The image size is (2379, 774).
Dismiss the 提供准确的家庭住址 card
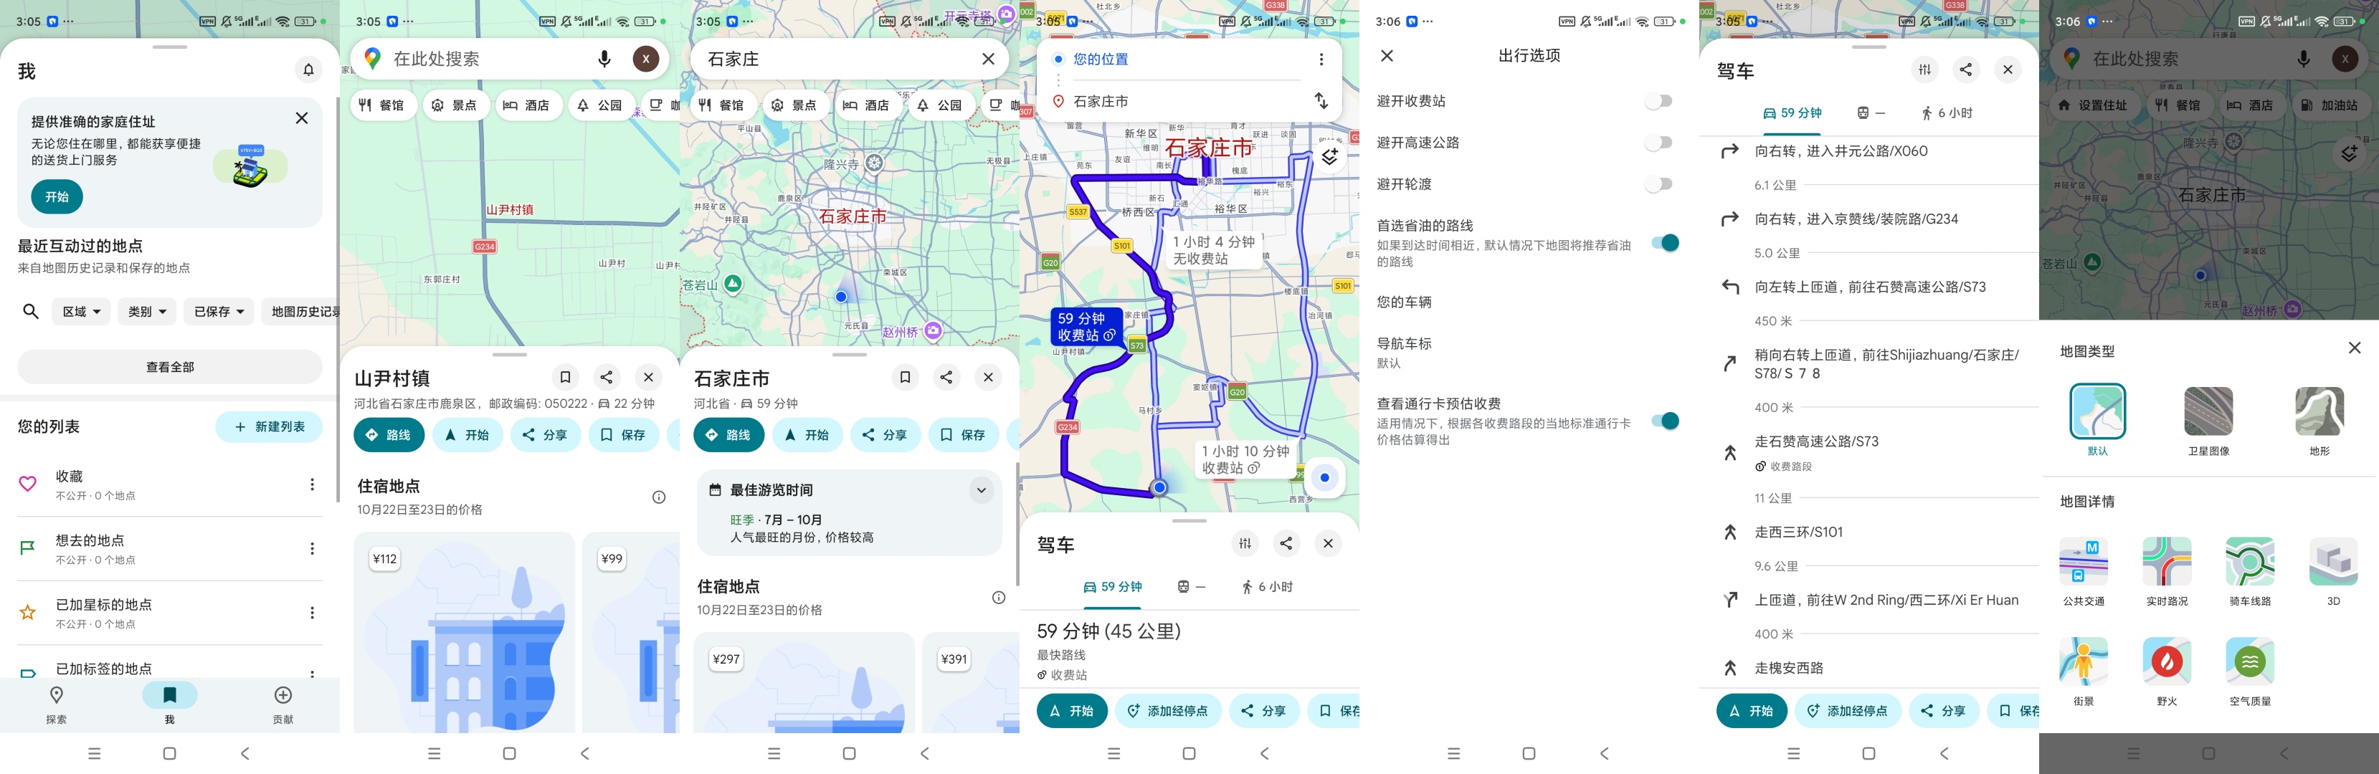[x=301, y=118]
